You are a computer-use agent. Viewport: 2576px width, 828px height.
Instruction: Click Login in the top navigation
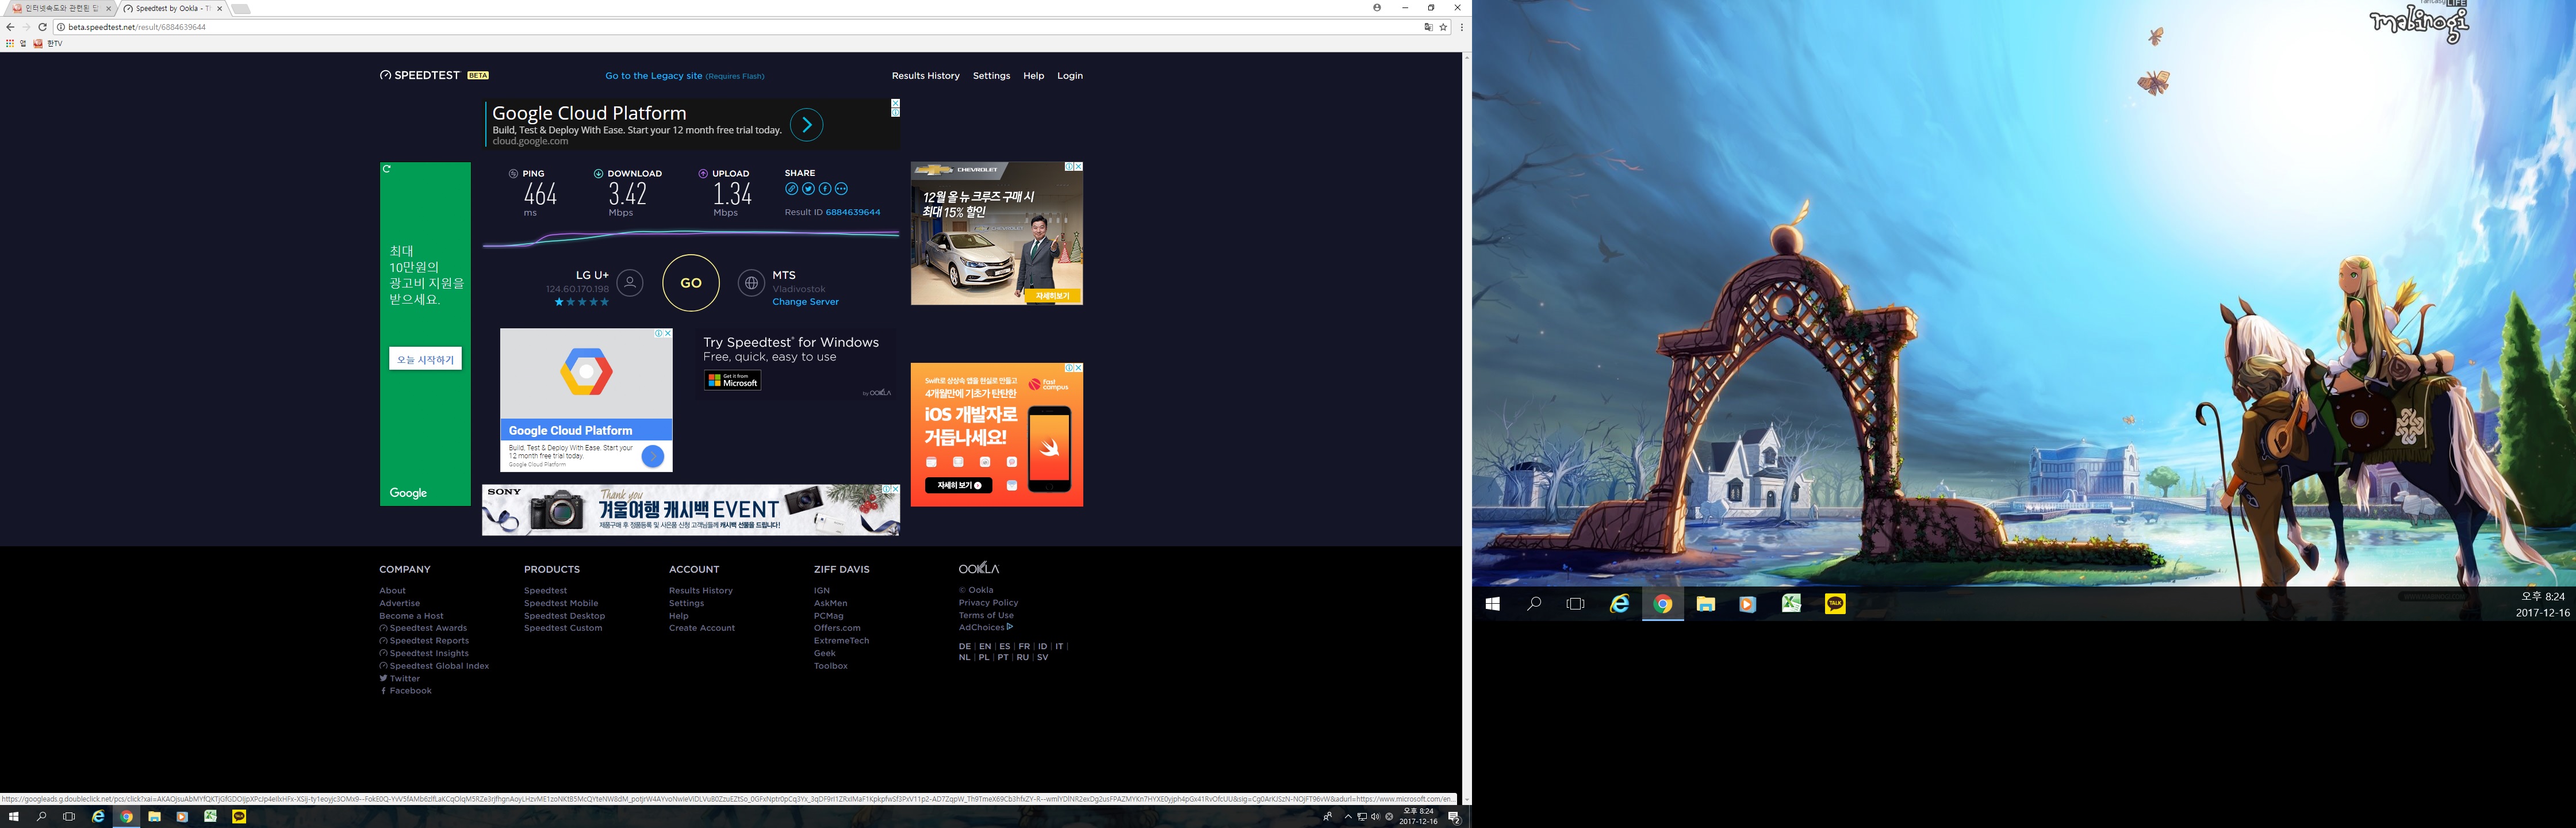[1070, 76]
